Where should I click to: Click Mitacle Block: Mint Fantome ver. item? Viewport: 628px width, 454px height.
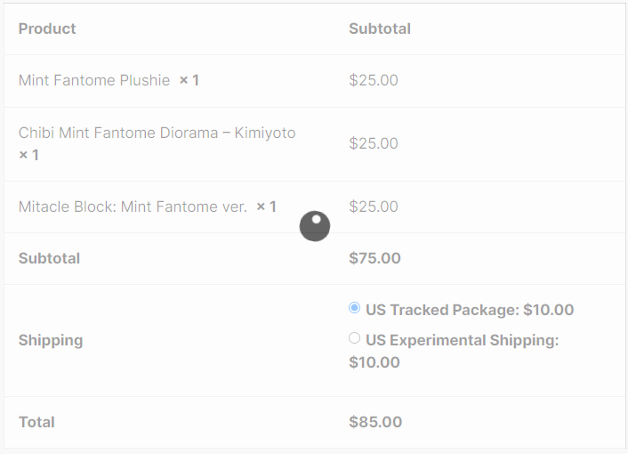tap(133, 207)
